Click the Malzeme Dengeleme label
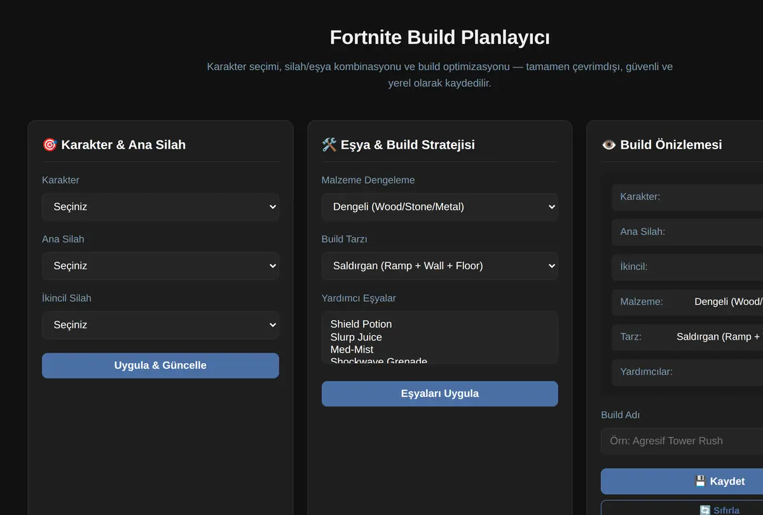 [x=368, y=180]
